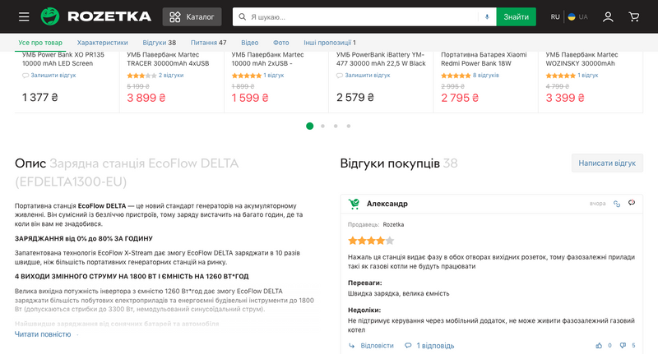
Task: Click "Залишити відгук" under XO PR135
Action: click(x=49, y=76)
